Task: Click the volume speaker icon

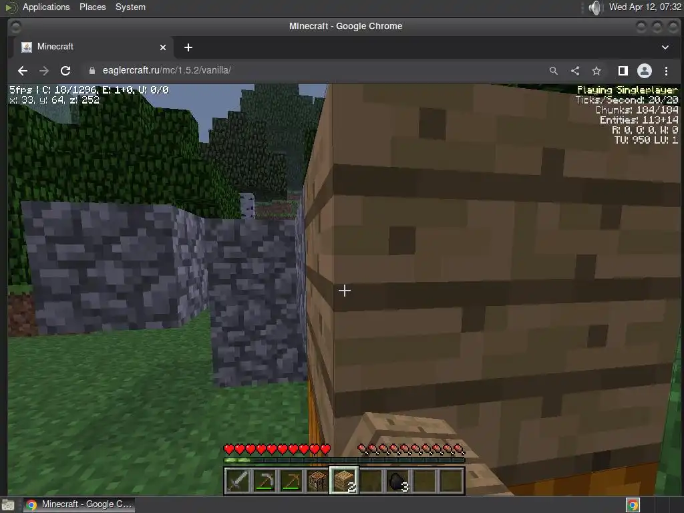Action: tap(595, 7)
